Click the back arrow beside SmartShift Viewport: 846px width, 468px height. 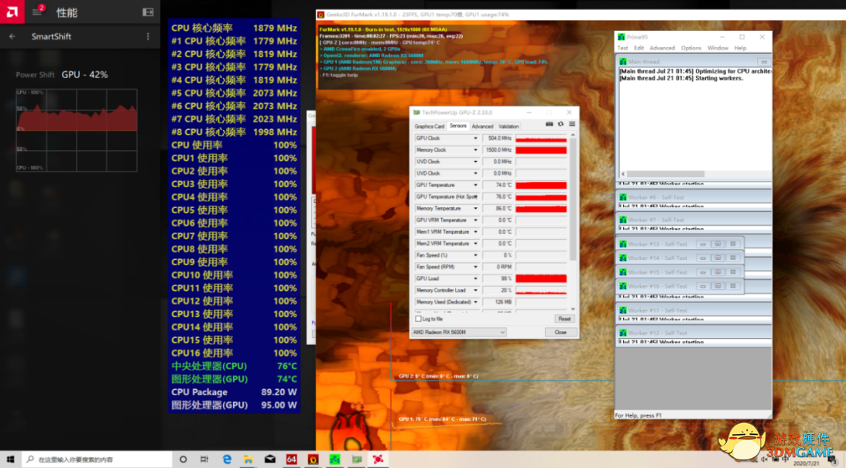[12, 36]
